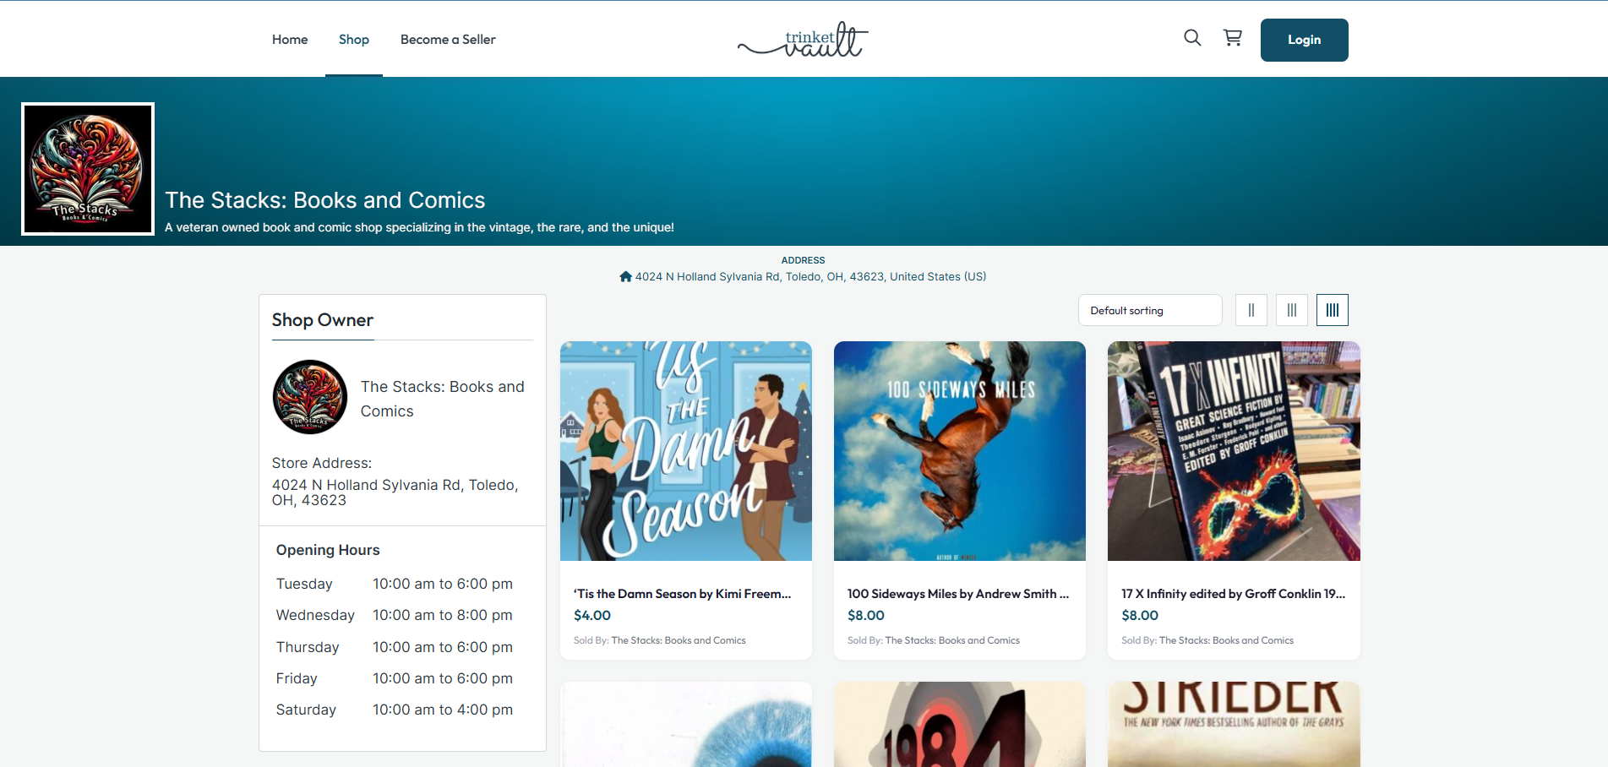Click the Opening Hours heading
This screenshot has height=767, width=1608.
click(x=328, y=550)
